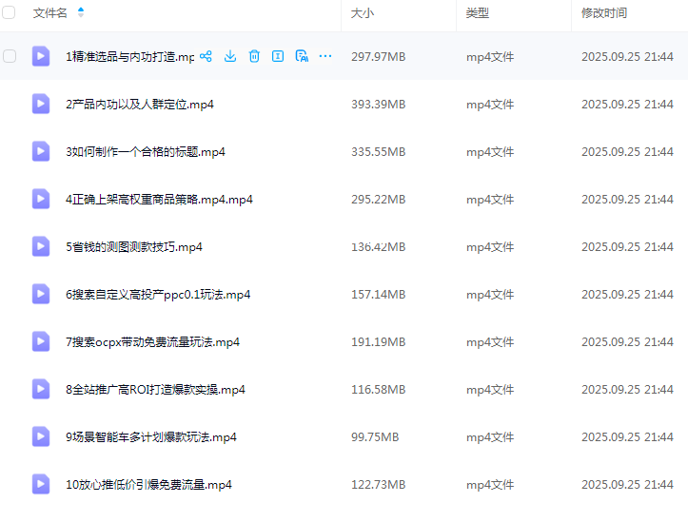Click 6搜索自定义高投产ppc0.1玩法.mp4 row

click(x=158, y=295)
